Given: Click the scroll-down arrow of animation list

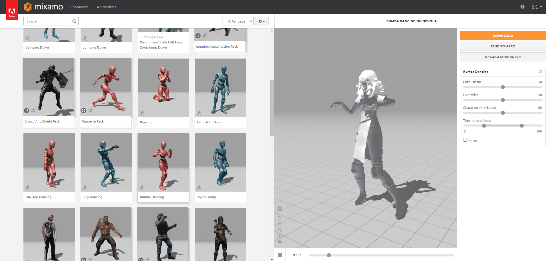Looking at the screenshot, I should click(272, 259).
